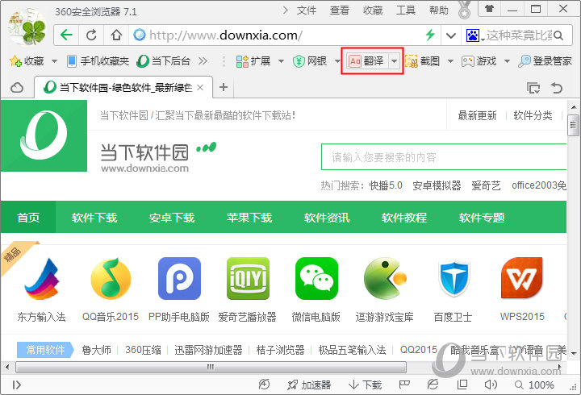Select 软件资讯 navigation item
Image resolution: width=581 pixels, height=395 pixels.
coord(327,218)
